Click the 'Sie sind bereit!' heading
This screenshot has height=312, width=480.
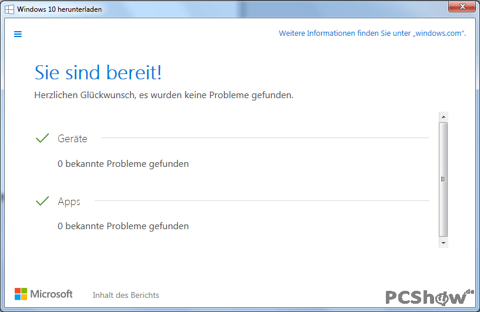point(98,72)
